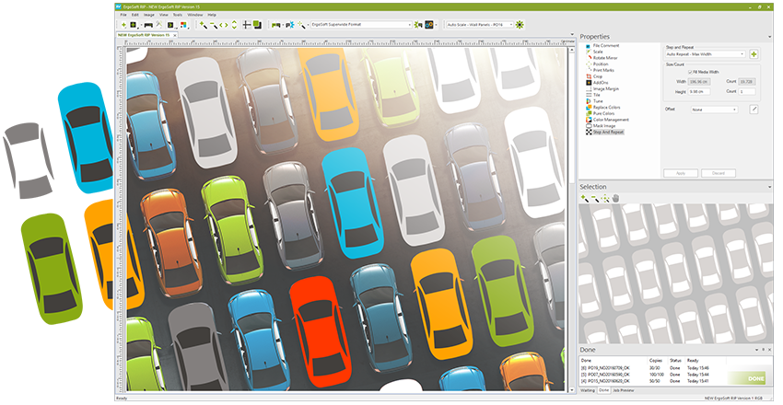Screen dimensions: 783x405
Task: Click the Apply button
Action: 680,173
